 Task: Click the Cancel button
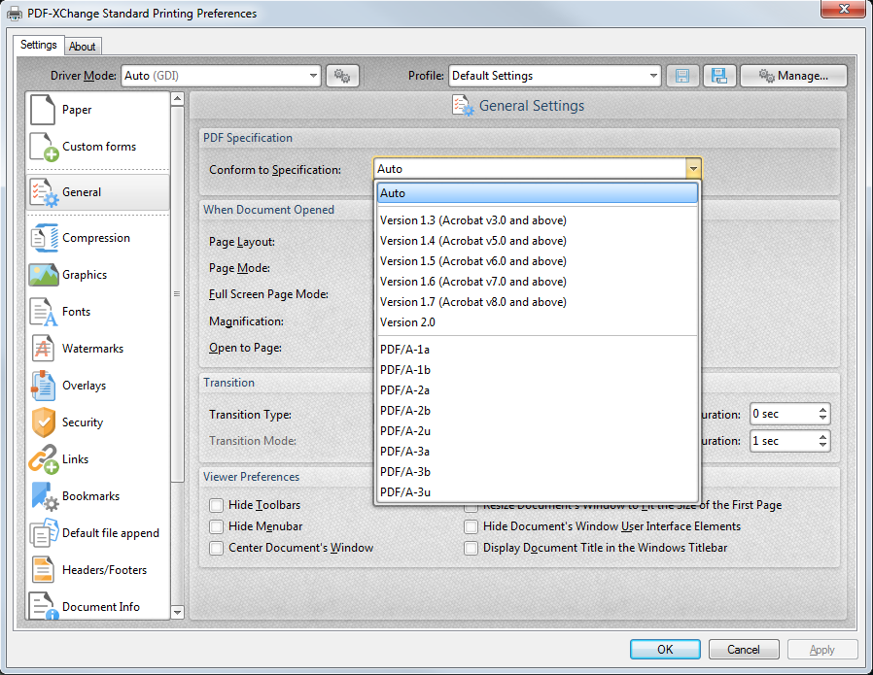point(744,650)
